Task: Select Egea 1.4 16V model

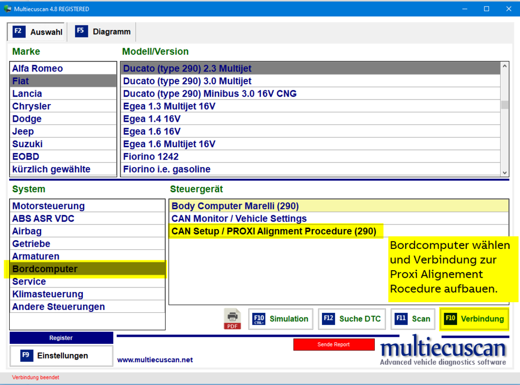Action: [311, 119]
